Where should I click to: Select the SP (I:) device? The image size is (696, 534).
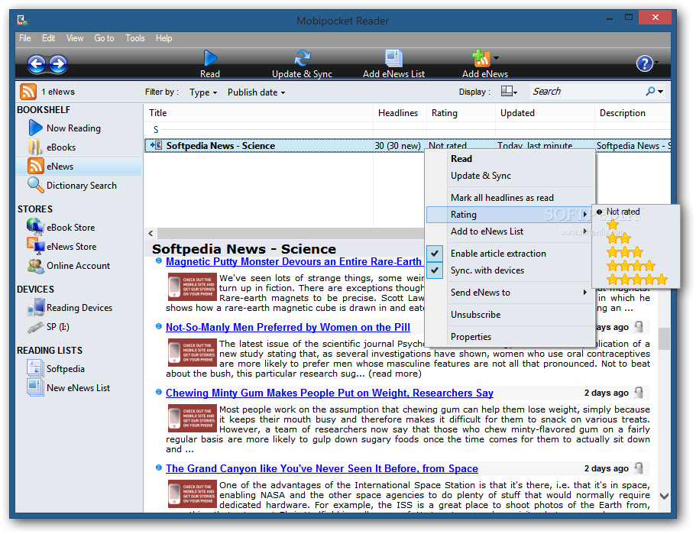coord(48,327)
